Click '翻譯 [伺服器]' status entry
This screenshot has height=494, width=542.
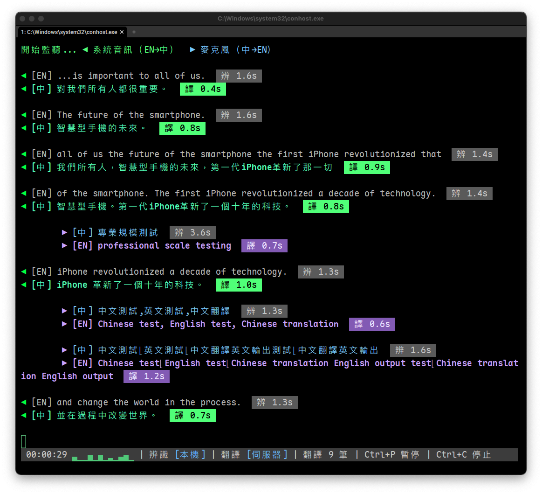pyautogui.click(x=254, y=454)
